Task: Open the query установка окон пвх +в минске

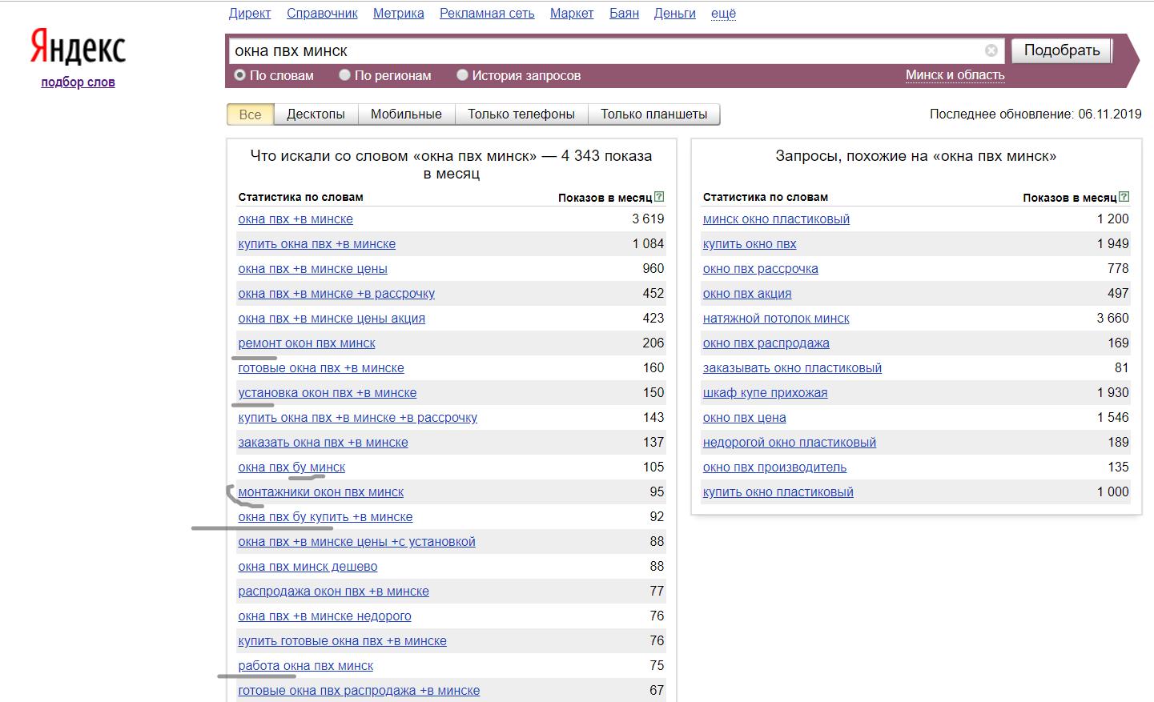Action: [x=328, y=393]
